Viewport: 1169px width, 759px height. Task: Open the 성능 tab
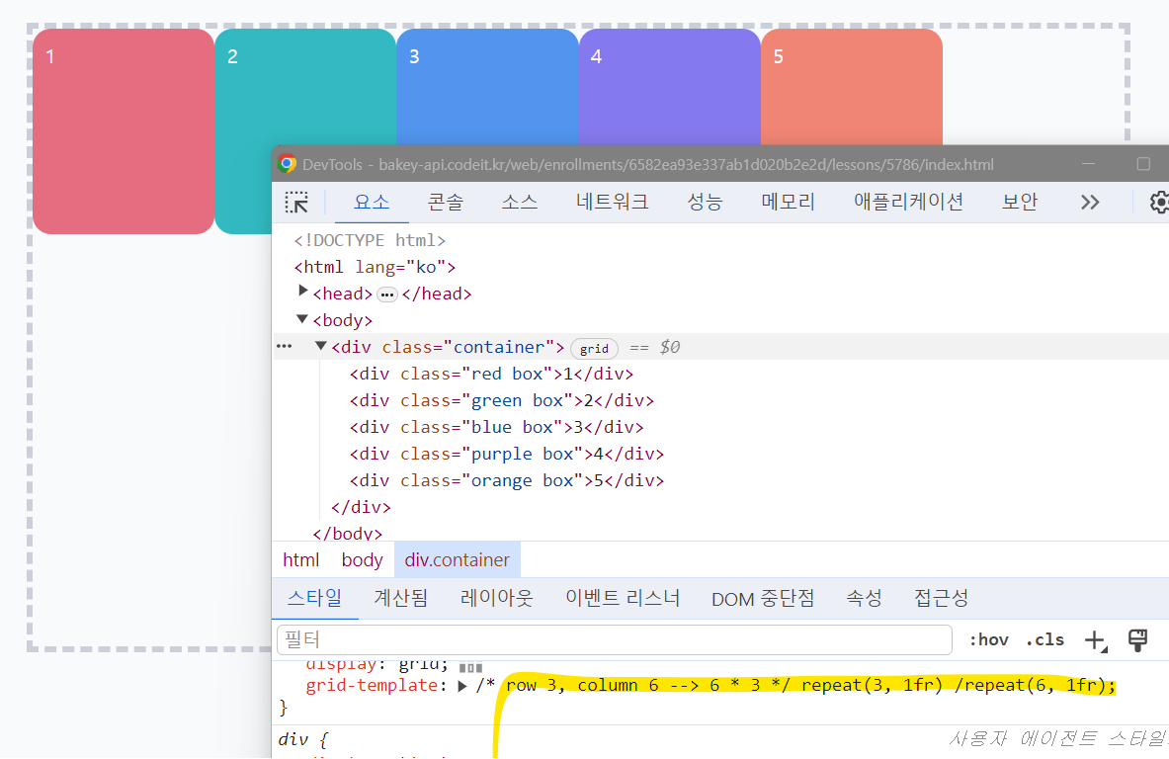[x=705, y=202]
